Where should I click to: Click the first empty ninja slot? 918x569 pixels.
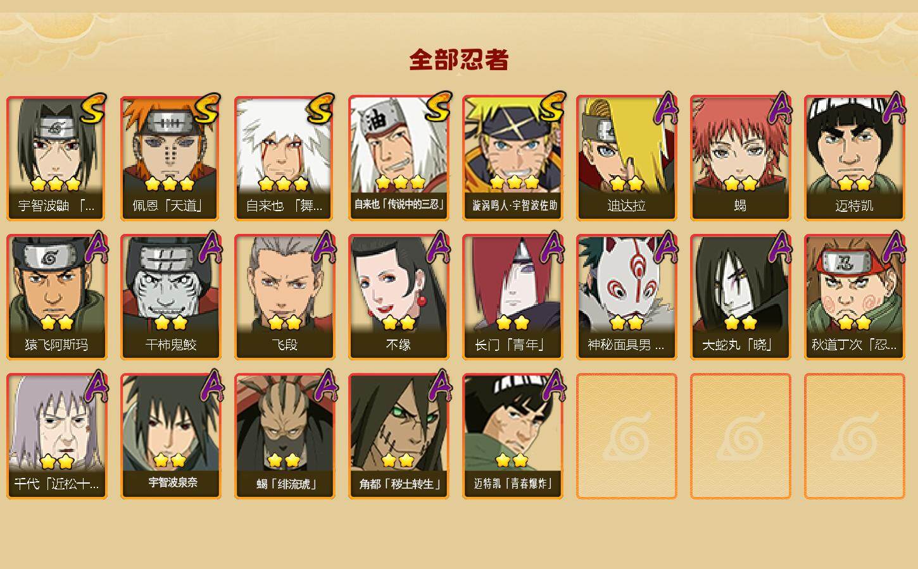coord(626,436)
